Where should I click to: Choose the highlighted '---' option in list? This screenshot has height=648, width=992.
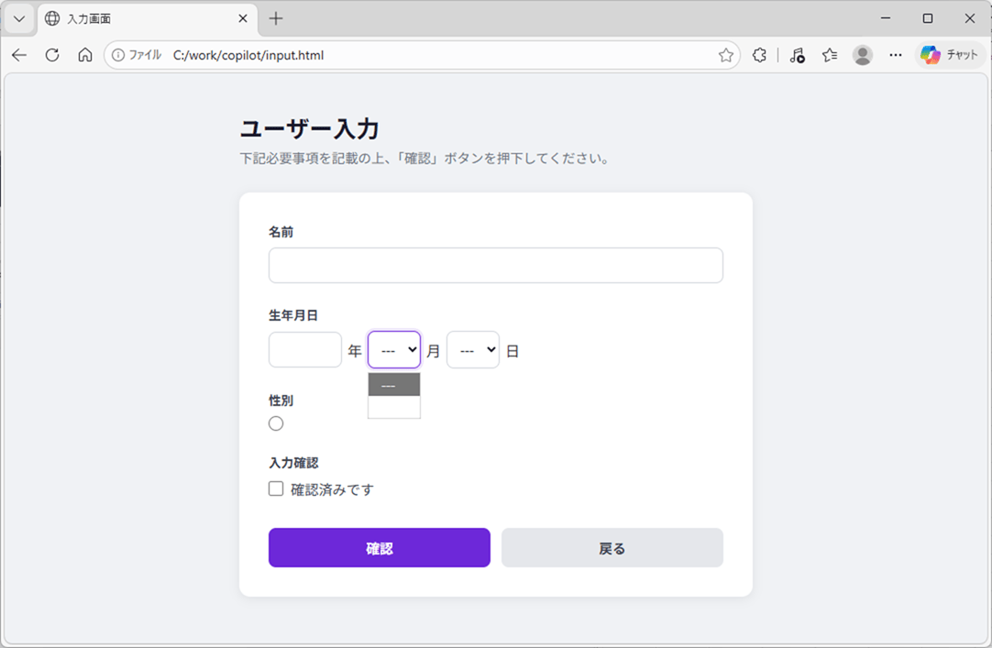click(x=394, y=385)
